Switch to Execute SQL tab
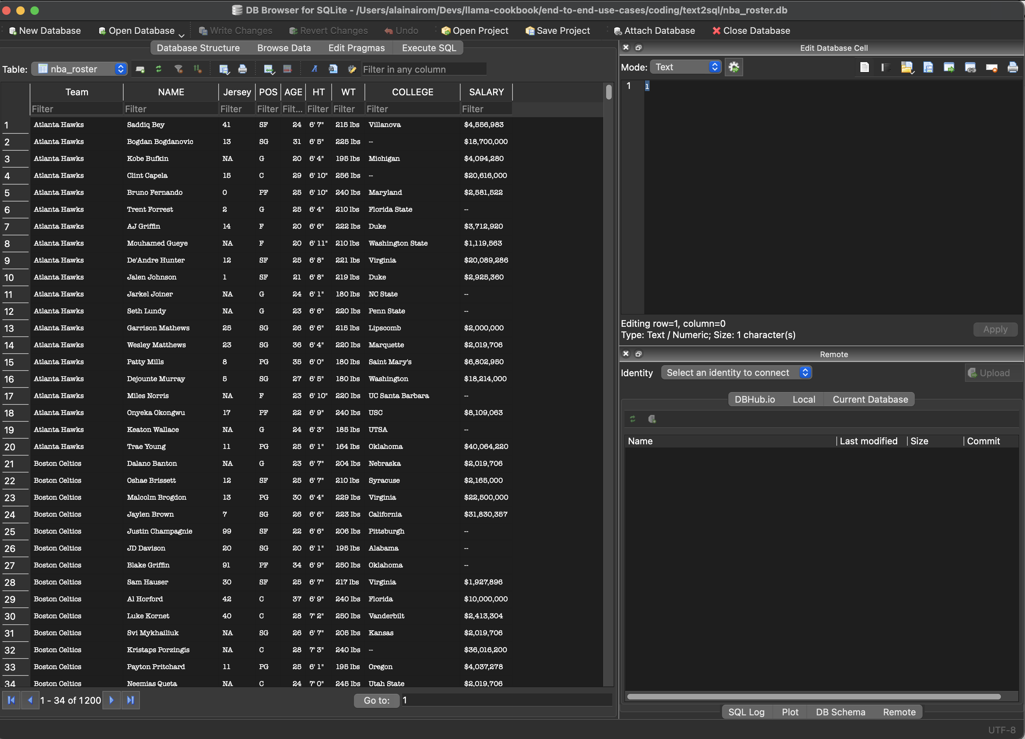The height and width of the screenshot is (739, 1025). pyautogui.click(x=429, y=48)
